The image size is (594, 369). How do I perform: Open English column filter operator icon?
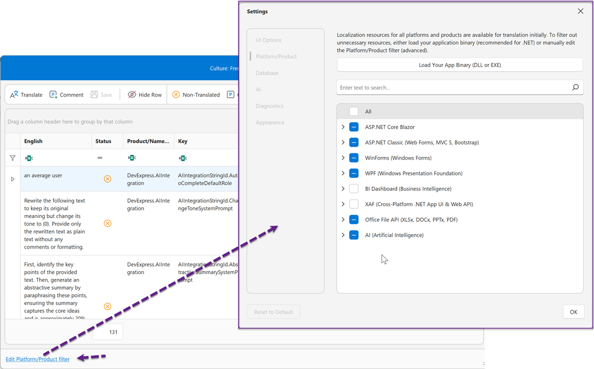[29, 158]
